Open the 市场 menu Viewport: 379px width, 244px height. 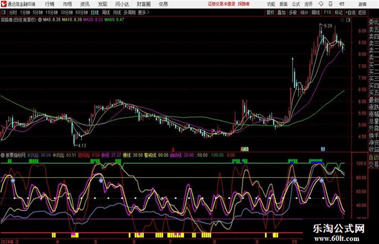(67, 4)
